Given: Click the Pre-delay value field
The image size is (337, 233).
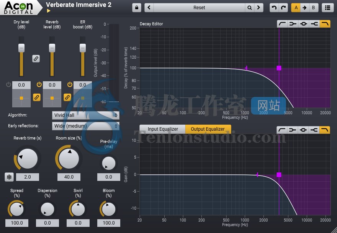Looking at the screenshot, I should pos(109,177).
